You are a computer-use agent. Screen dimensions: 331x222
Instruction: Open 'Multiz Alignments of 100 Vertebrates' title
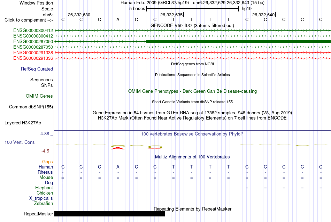pyautogui.click(x=192, y=157)
